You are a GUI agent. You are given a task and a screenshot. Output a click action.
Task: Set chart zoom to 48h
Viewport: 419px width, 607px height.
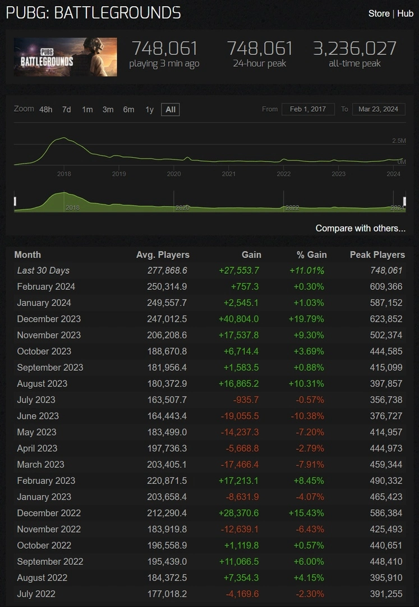pos(45,110)
